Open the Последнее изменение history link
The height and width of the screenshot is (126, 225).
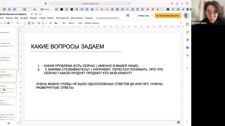point(108,18)
